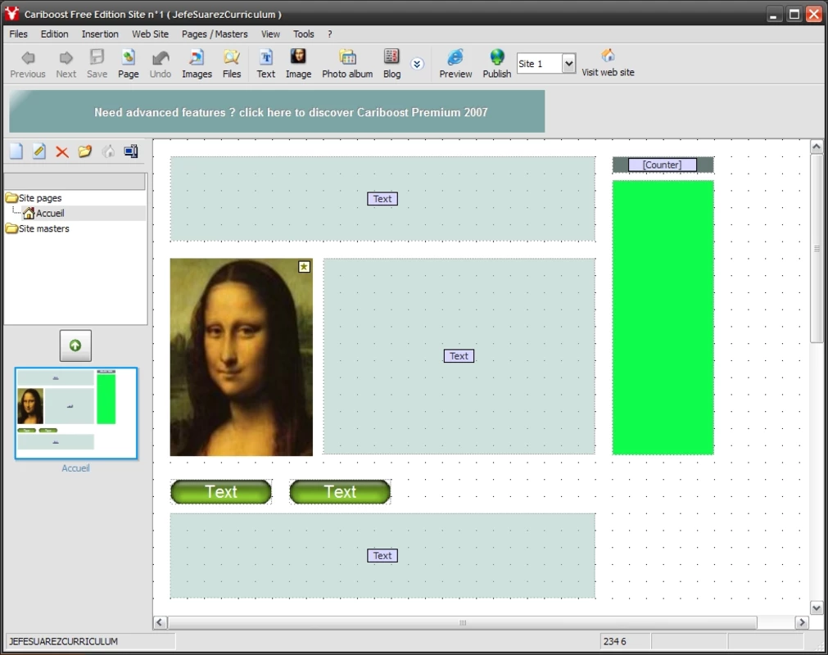Click the Undo toolbar icon
The image size is (828, 655).
[x=161, y=63]
